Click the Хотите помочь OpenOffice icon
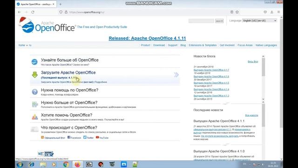Screen dimensions: 298x168 tap(35, 117)
